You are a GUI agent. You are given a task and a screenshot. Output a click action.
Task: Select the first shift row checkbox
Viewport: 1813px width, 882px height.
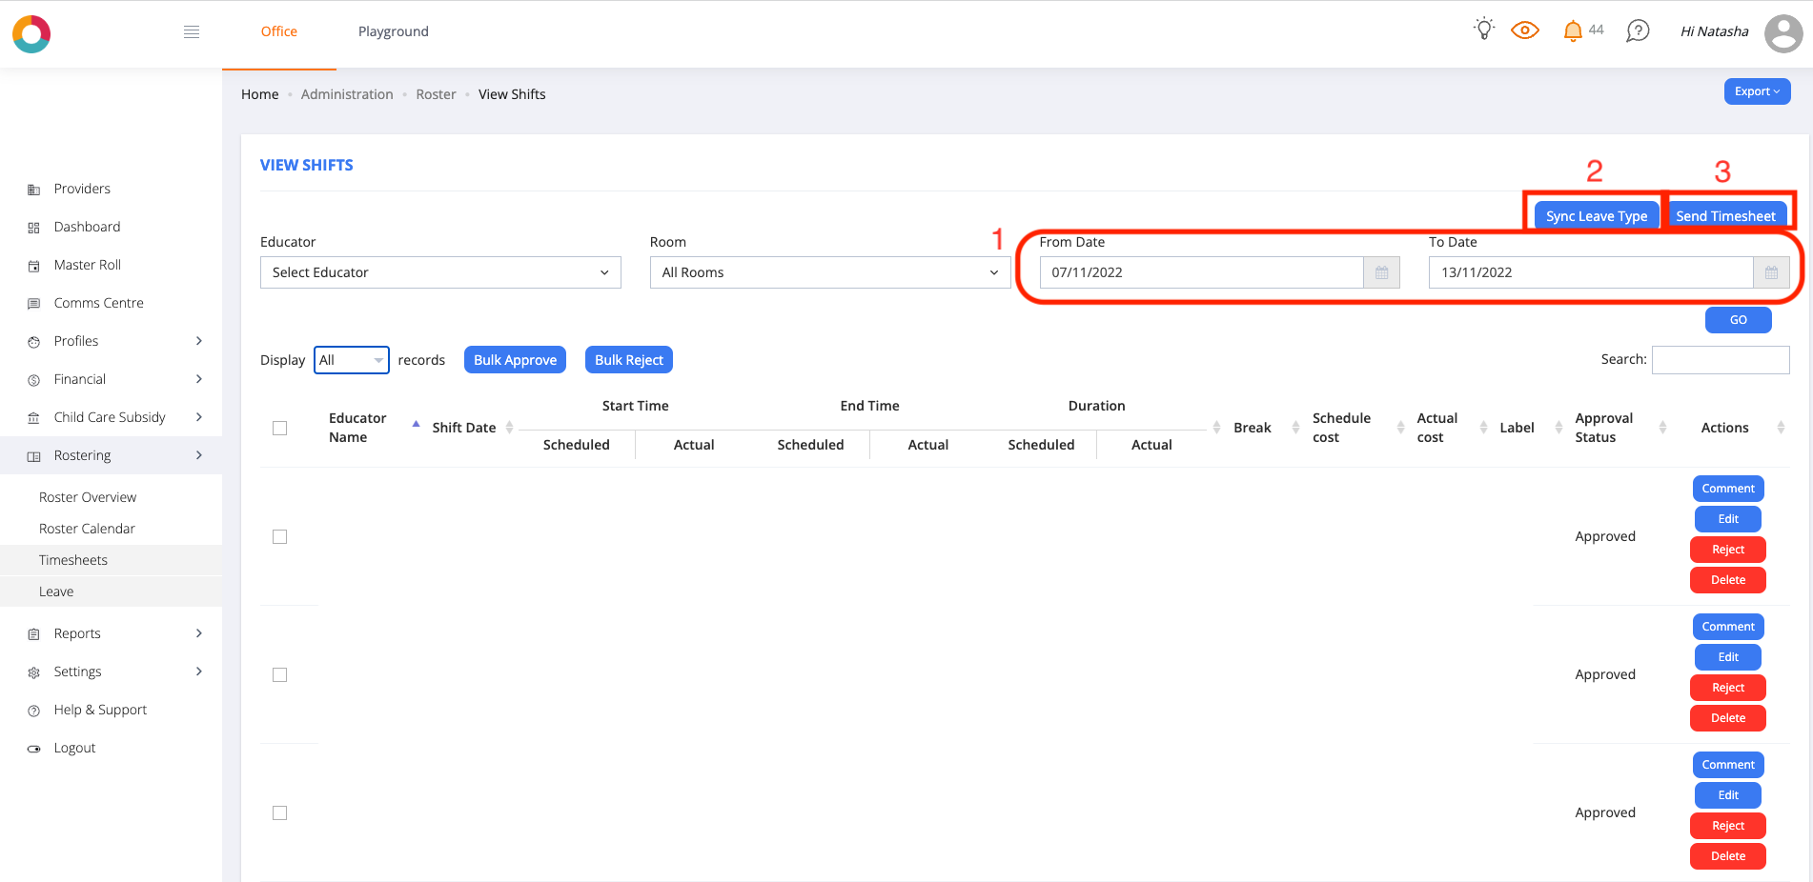[280, 537]
